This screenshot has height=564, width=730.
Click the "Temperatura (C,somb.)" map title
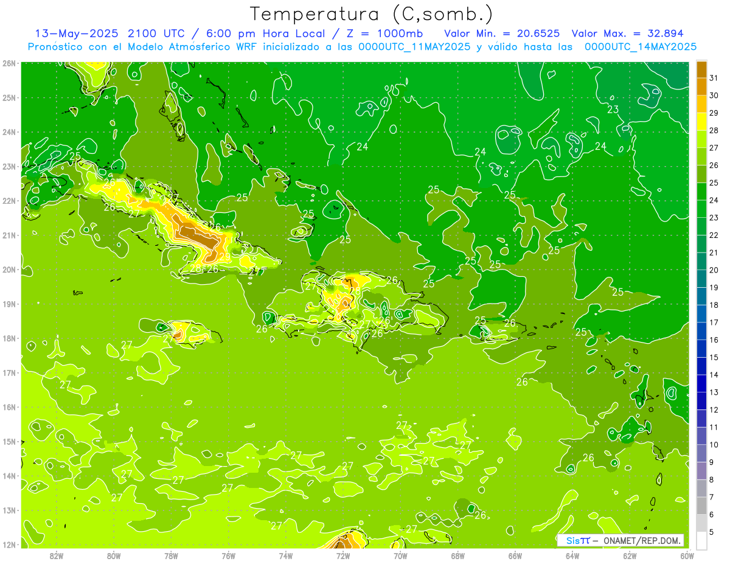(x=371, y=13)
